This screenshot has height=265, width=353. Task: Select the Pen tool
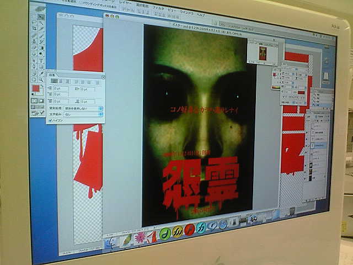tap(34, 66)
